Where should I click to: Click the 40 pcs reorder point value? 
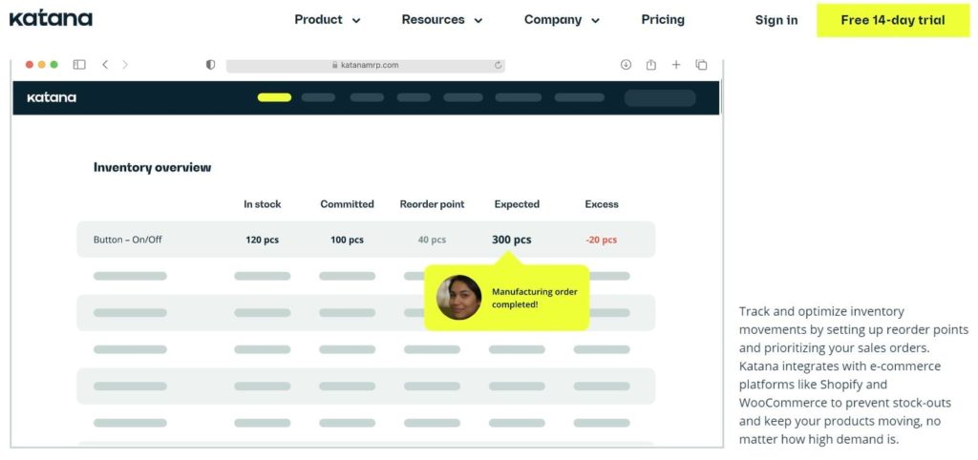tap(432, 240)
